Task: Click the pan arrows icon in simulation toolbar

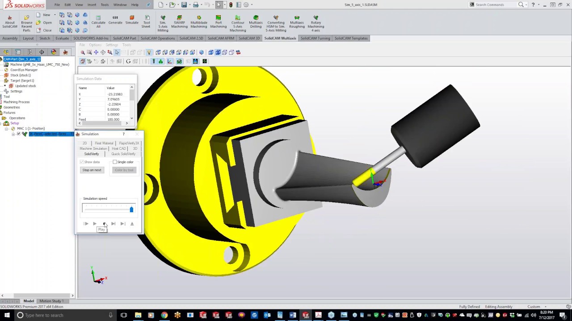Action: (x=96, y=52)
